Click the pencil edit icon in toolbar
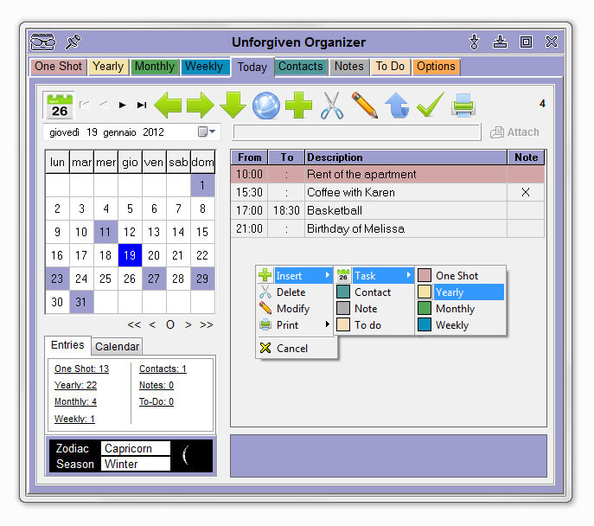Viewport: 594px width, 526px height. point(364,106)
